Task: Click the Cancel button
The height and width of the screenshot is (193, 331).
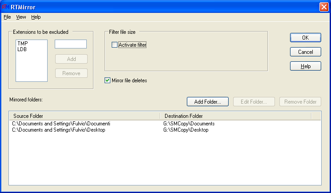Action: (306, 52)
